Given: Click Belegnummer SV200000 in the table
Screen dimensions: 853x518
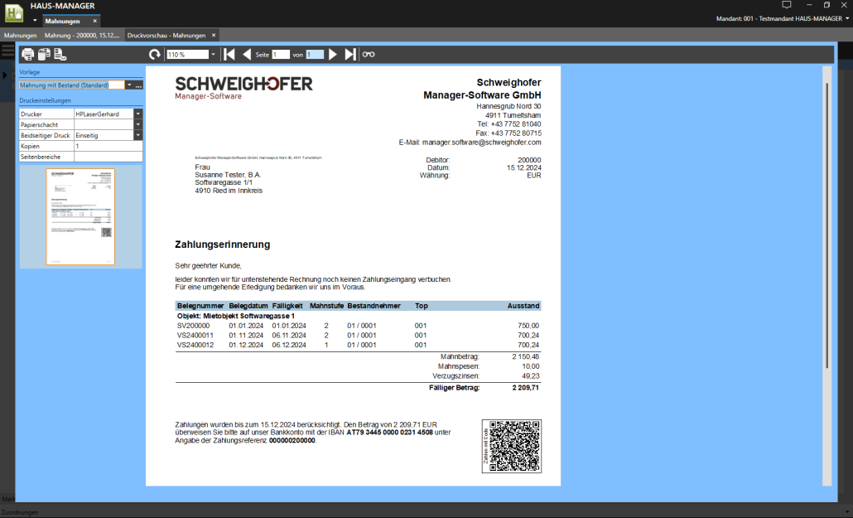Looking at the screenshot, I should [193, 326].
